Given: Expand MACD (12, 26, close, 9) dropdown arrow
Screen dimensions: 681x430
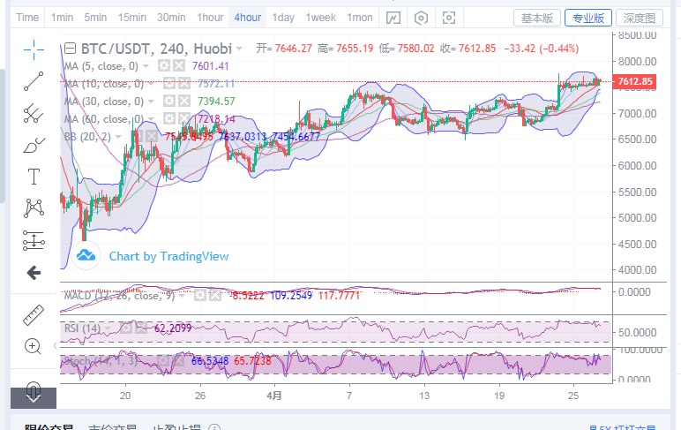Looking at the screenshot, I should point(182,296).
